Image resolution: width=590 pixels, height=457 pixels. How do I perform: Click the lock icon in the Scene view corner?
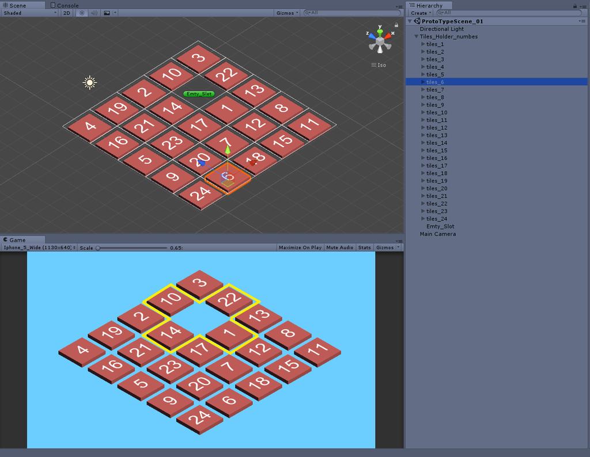point(396,25)
